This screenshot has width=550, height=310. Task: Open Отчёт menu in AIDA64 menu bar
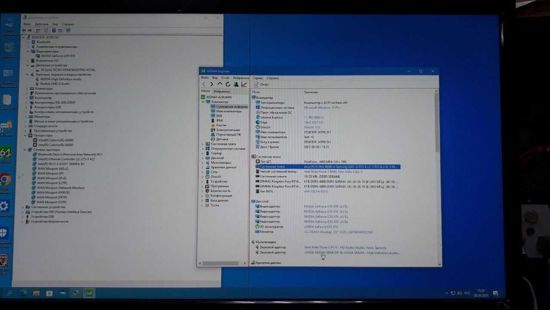(x=225, y=78)
